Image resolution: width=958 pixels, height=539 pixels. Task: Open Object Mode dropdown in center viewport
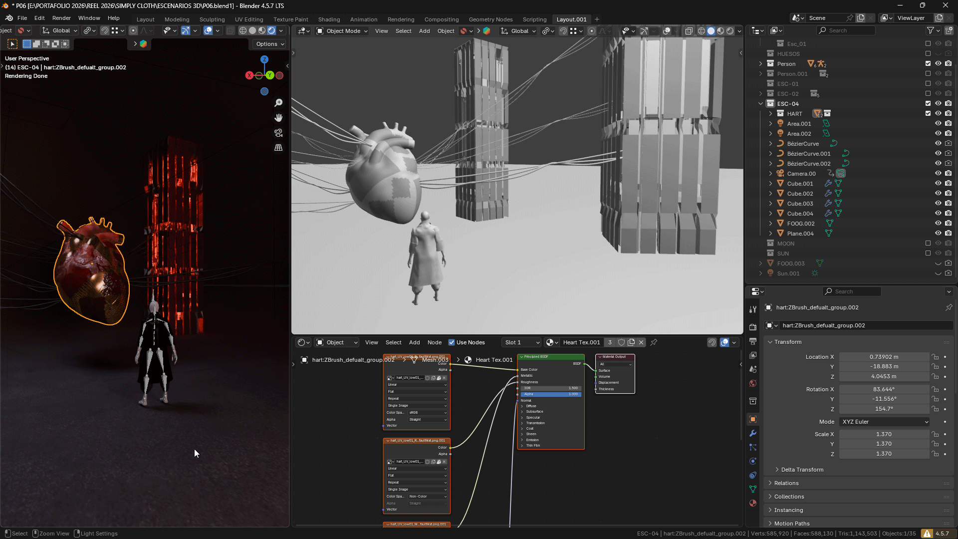(342, 31)
